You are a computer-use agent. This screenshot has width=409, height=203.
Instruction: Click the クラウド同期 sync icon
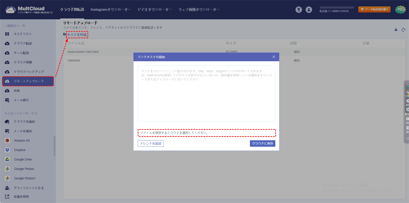[x=7, y=63]
